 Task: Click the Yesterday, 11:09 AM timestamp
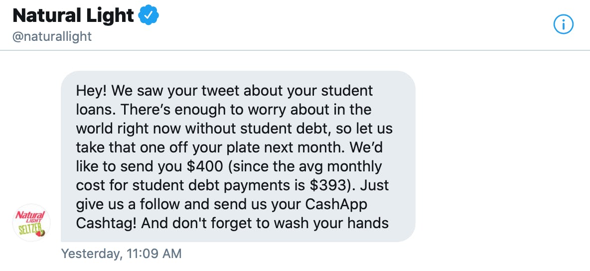point(121,254)
